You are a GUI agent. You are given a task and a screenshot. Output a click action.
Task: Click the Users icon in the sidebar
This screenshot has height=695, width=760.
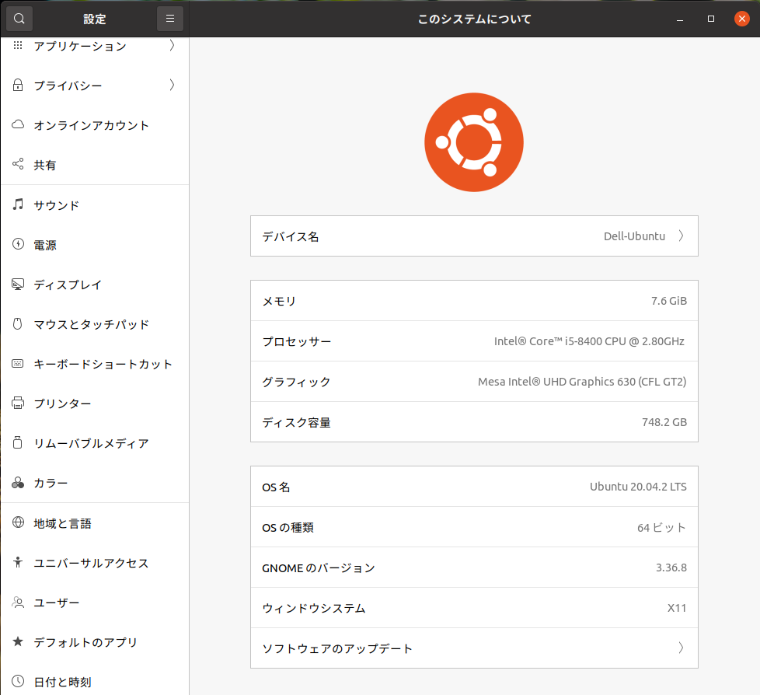pyautogui.click(x=18, y=602)
